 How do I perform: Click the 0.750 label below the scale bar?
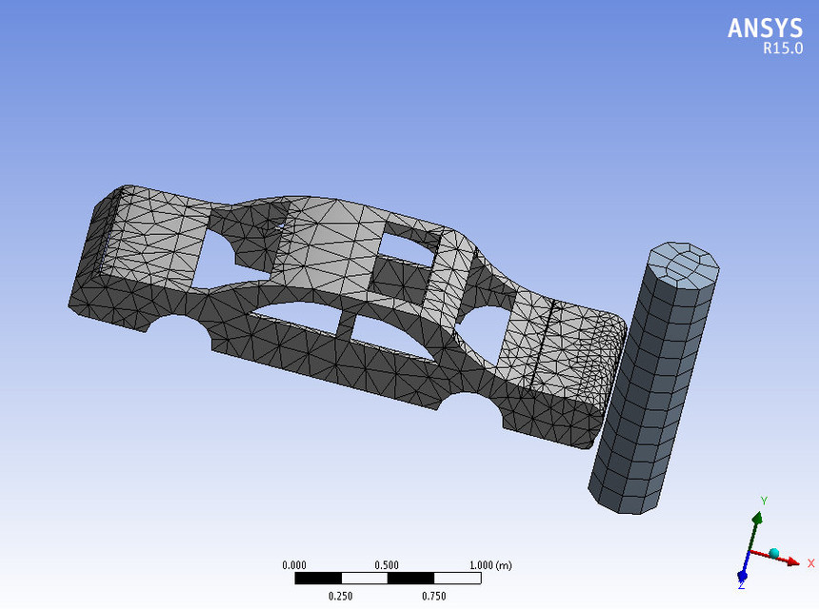(433, 595)
